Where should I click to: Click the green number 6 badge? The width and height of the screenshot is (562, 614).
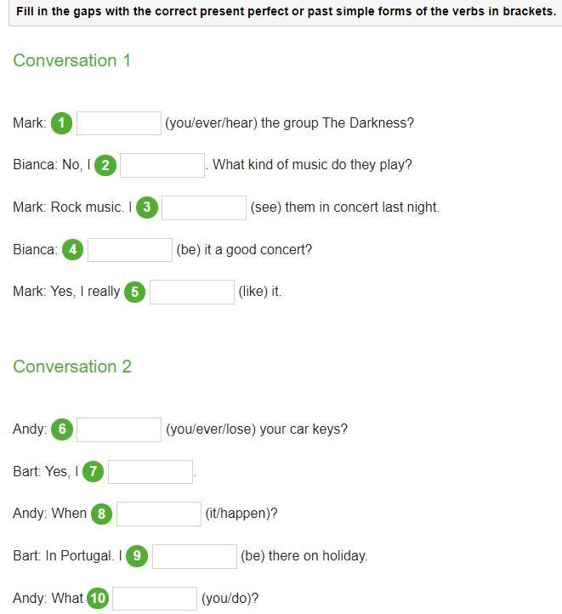coord(61,429)
